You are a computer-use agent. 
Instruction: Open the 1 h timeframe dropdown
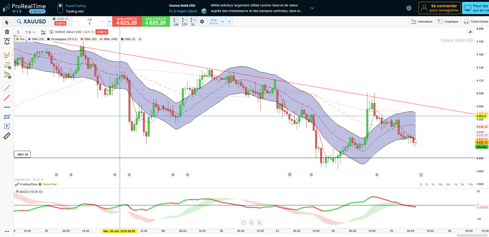point(30,32)
